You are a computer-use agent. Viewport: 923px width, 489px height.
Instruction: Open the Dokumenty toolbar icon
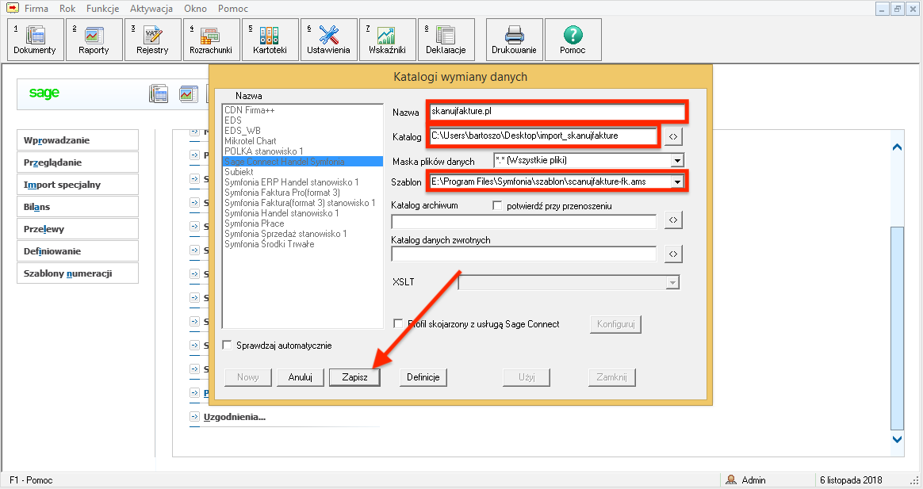click(x=35, y=39)
